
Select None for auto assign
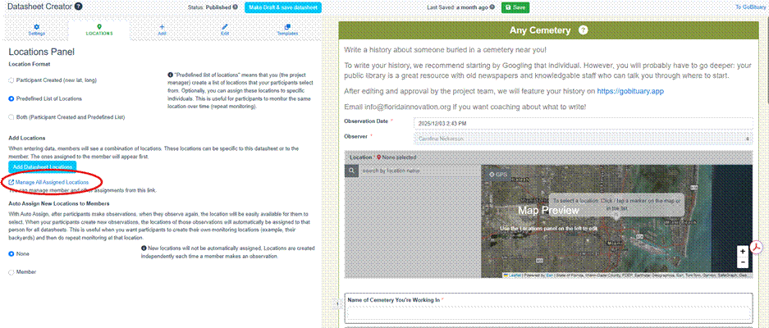(x=11, y=253)
